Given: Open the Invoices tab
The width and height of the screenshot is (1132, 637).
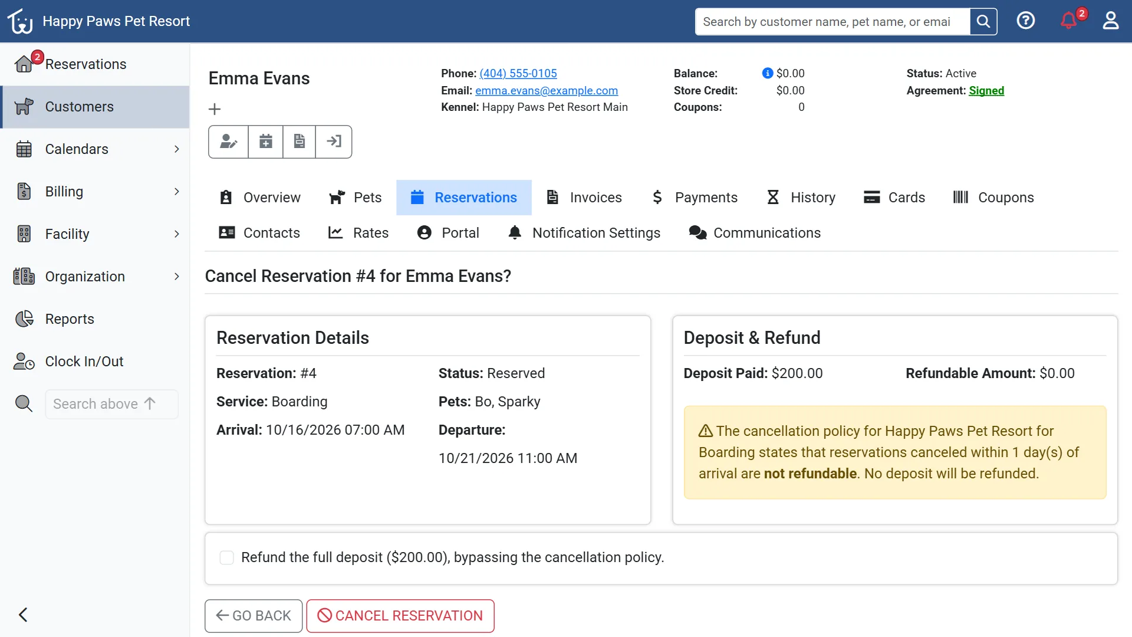Looking at the screenshot, I should (x=584, y=198).
